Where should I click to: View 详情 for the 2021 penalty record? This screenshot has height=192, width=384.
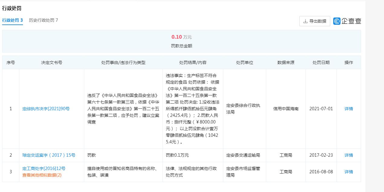tap(349, 109)
